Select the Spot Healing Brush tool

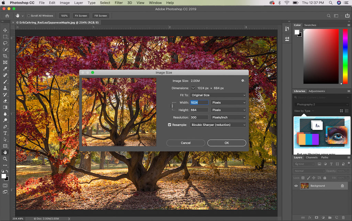click(x=5, y=75)
